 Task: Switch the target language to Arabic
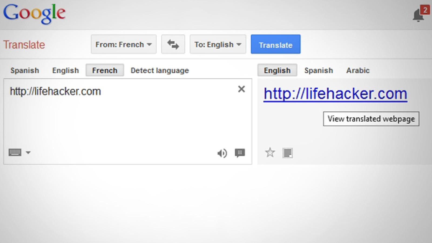358,70
